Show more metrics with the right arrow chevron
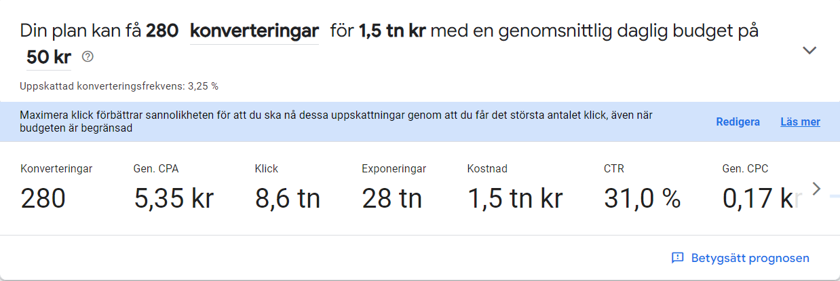This screenshot has width=840, height=281. click(816, 189)
